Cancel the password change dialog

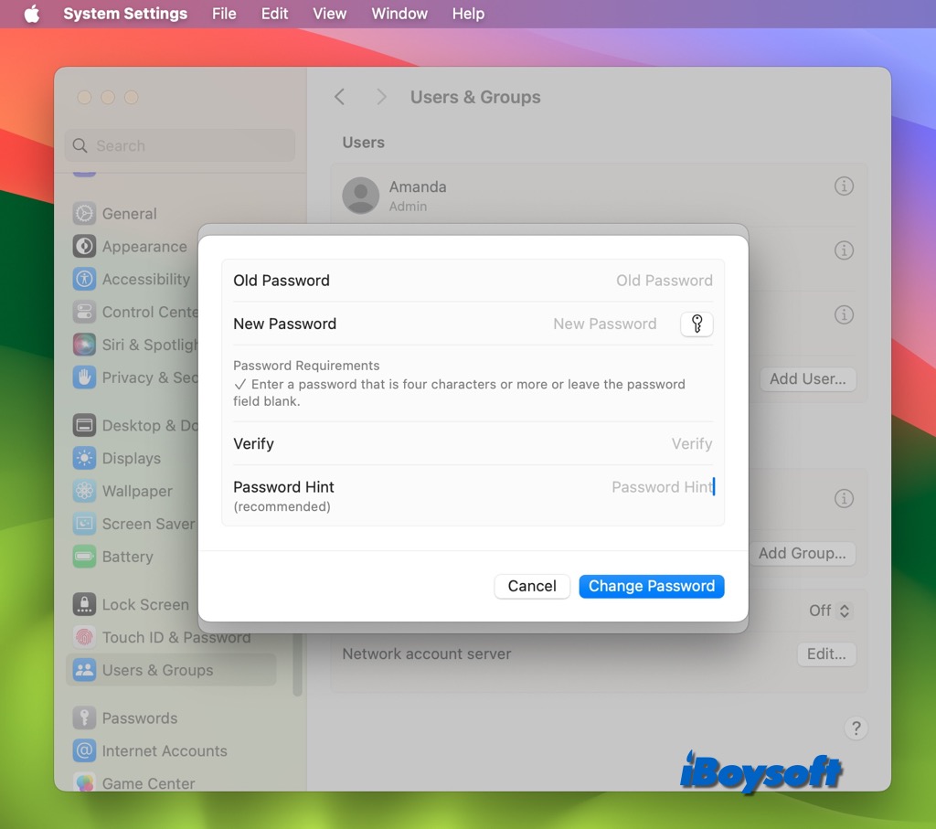point(532,586)
